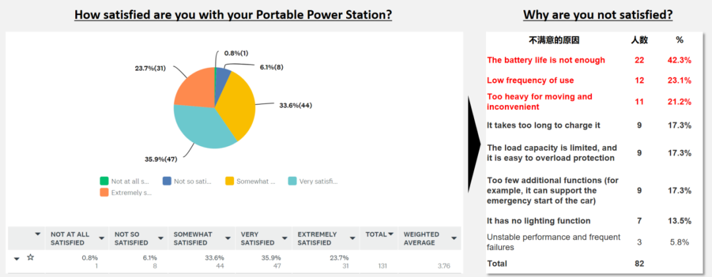Click It takes too long to charge it
The width and height of the screenshot is (712, 277).
click(x=543, y=125)
